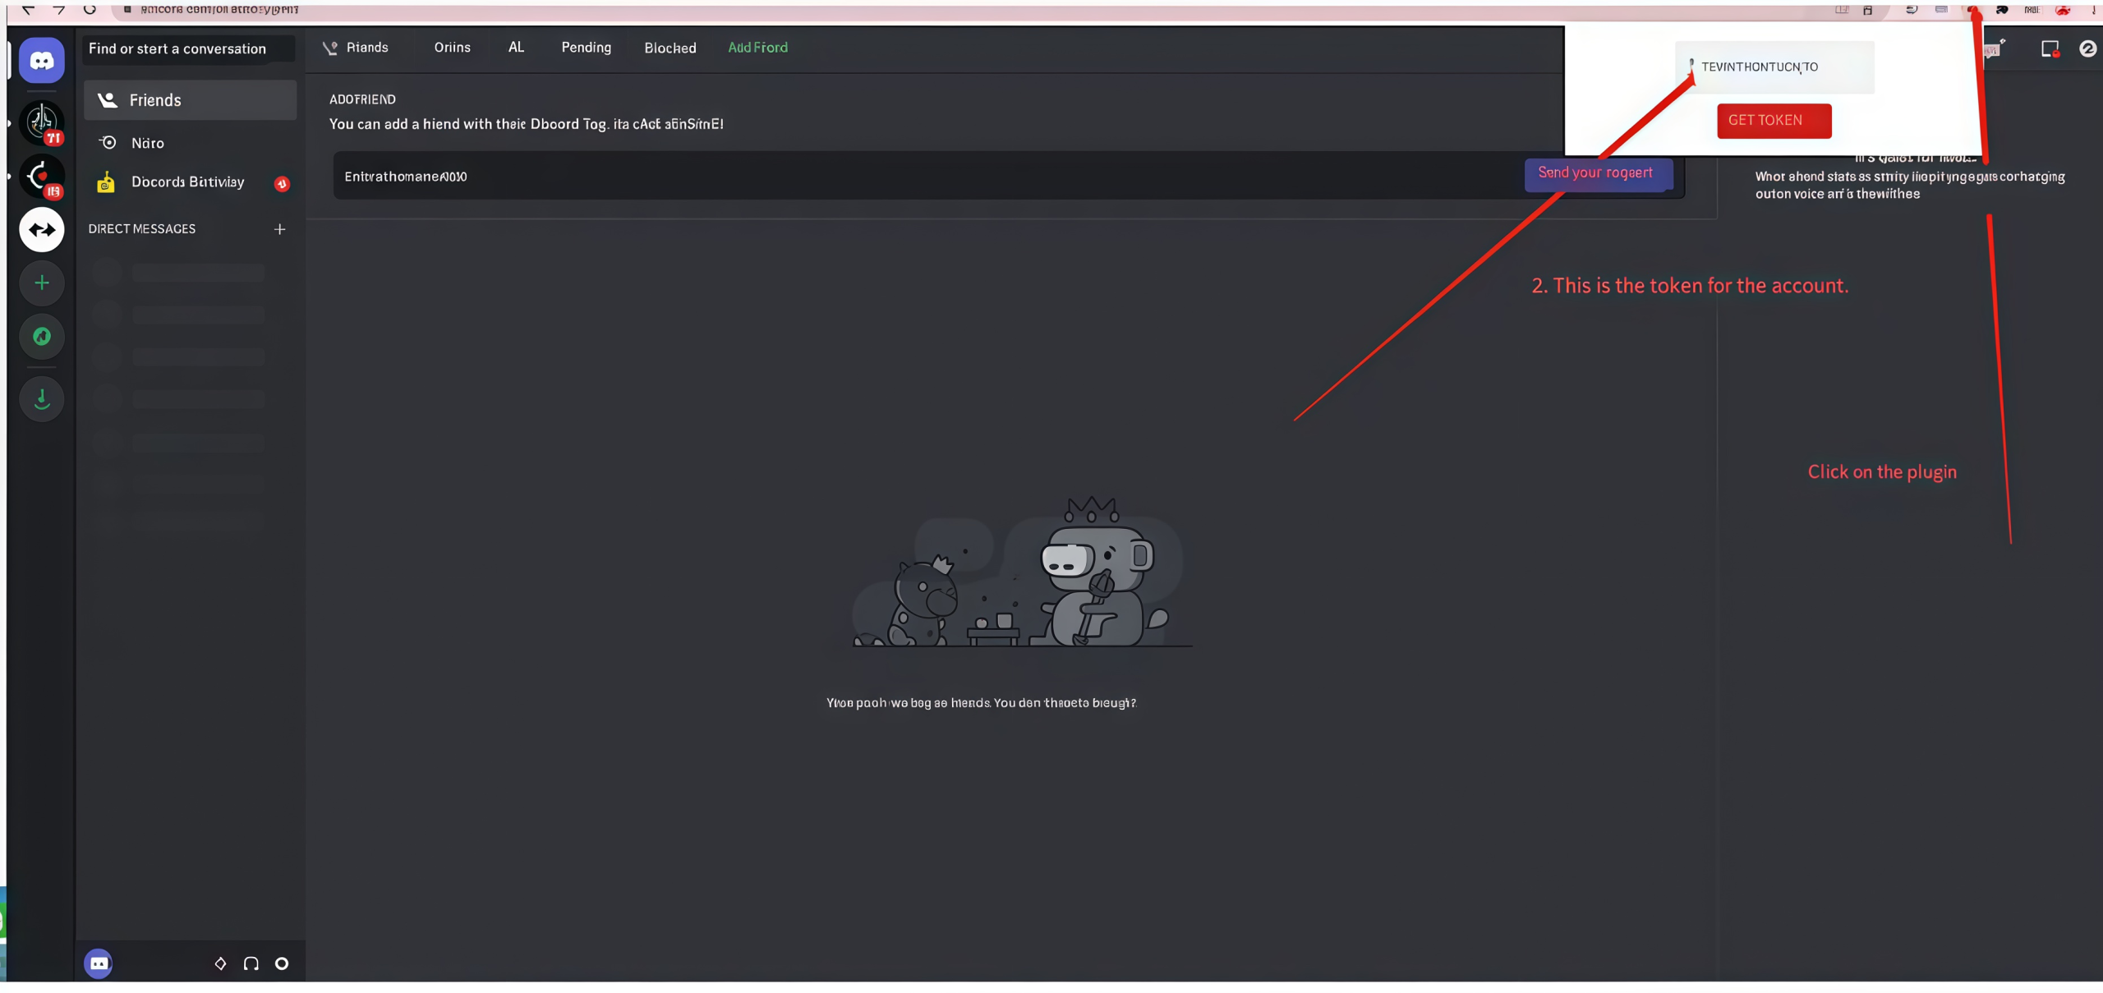Click the Discord logo at bottom left
This screenshot has width=2103, height=993.
click(x=99, y=963)
